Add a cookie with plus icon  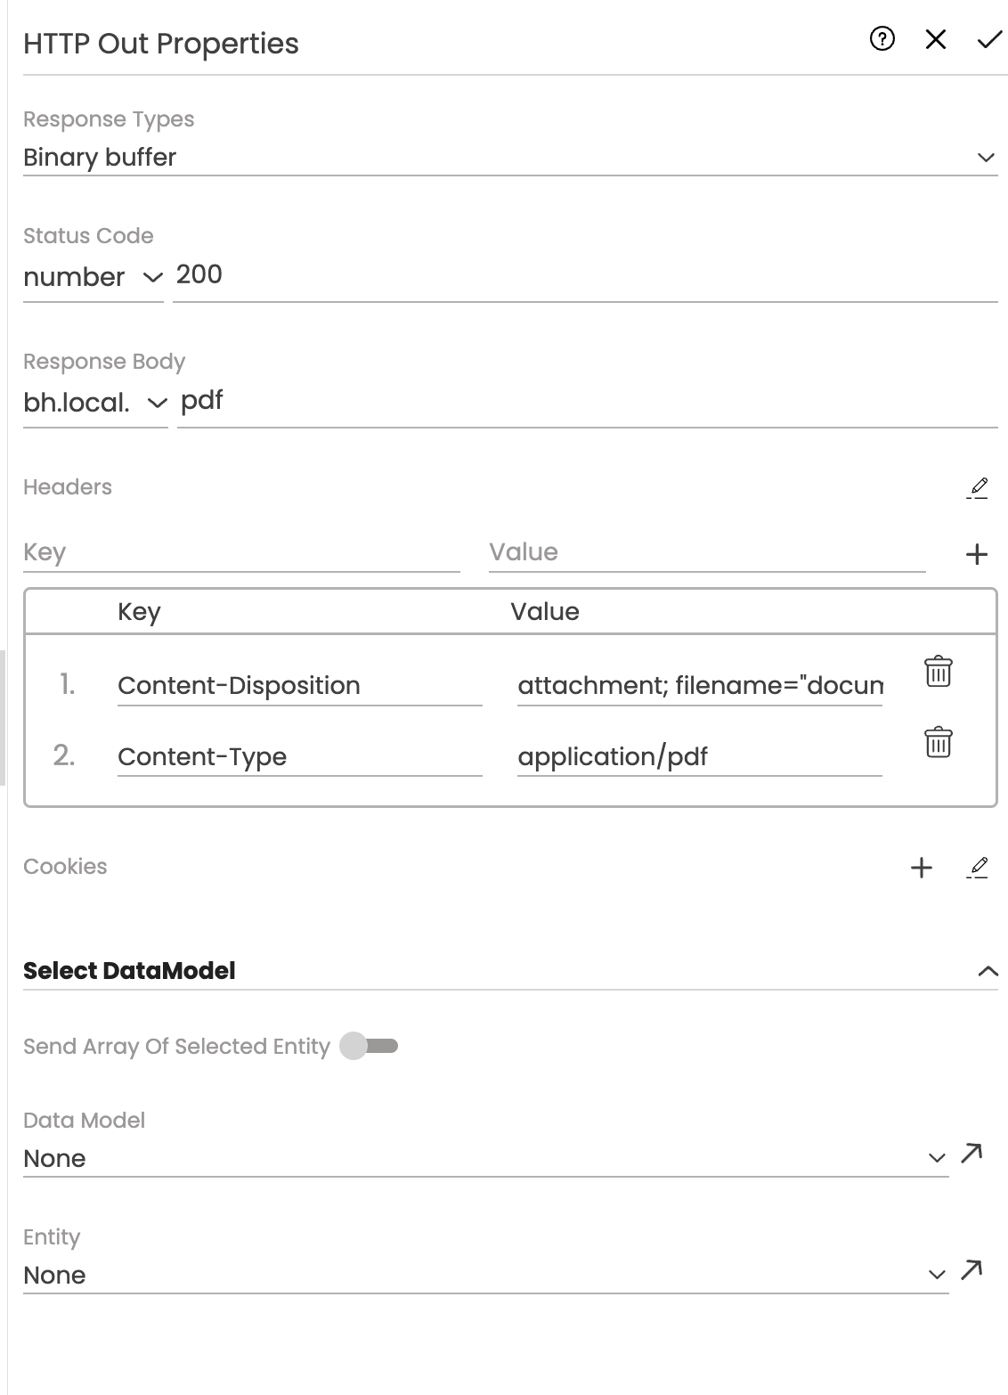coord(922,868)
